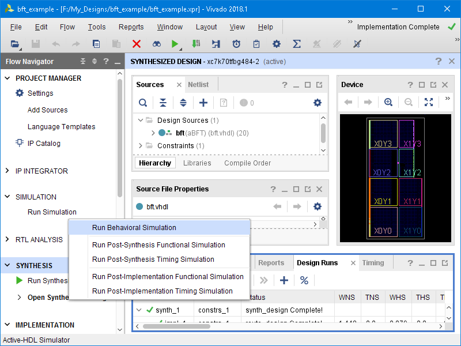
Task: Click the plus icon in Design Runs toolbar
Action: point(284,280)
